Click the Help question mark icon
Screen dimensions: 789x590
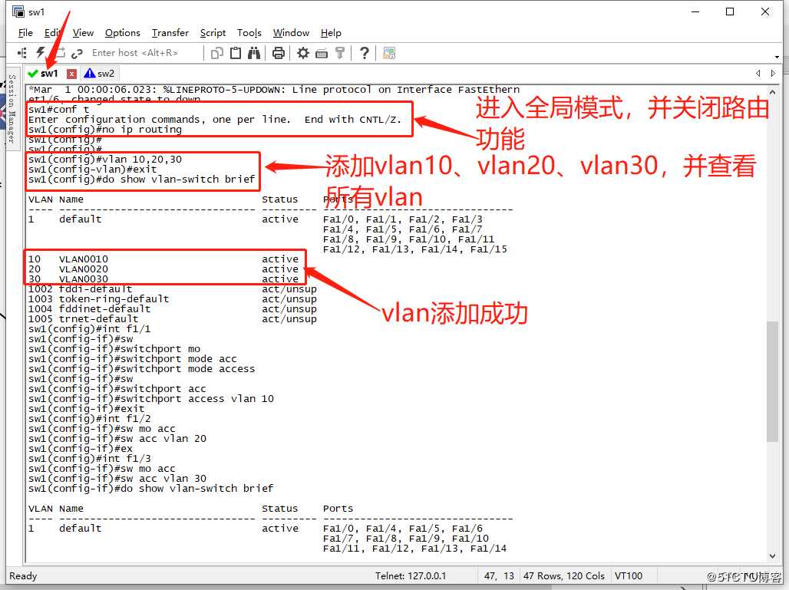click(365, 53)
